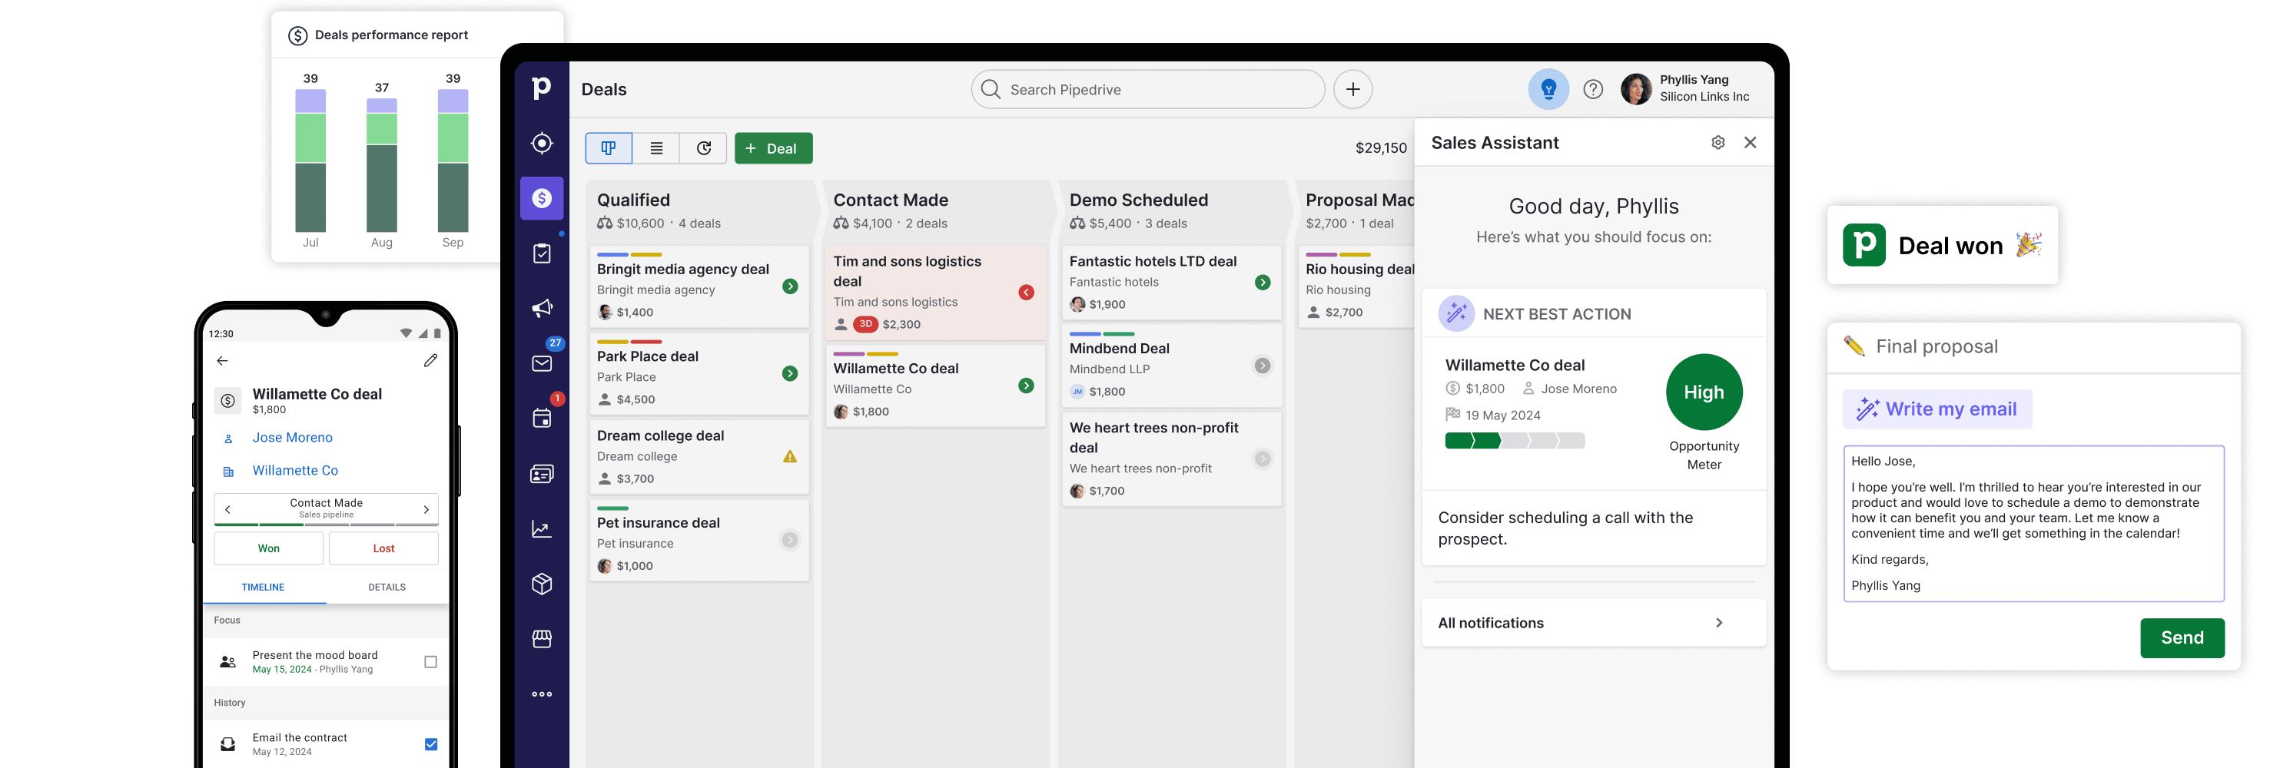The width and height of the screenshot is (2290, 768).
Task: Click the green add Deal button
Action: 772,148
